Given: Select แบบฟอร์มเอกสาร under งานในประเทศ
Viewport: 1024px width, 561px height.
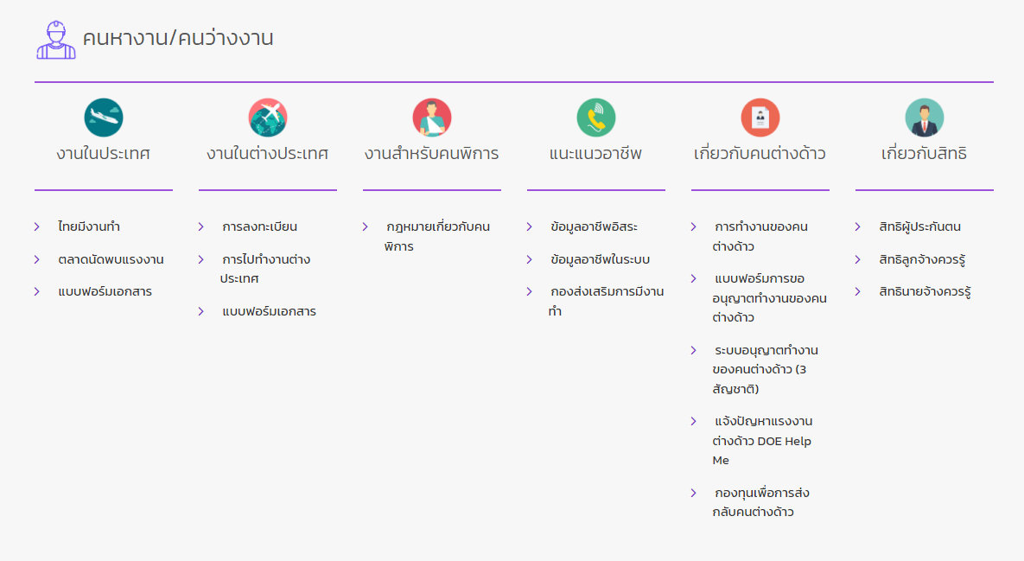Looking at the screenshot, I should click(105, 291).
